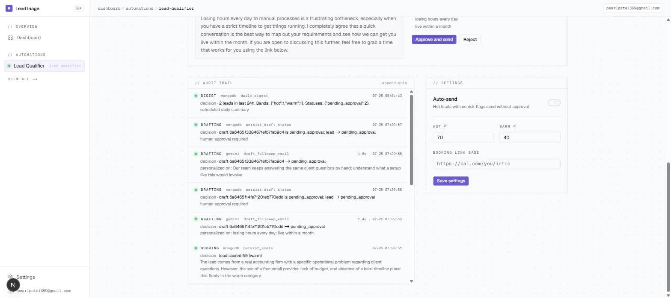Click the green dot on DRAFTING mongodb entry ending 07:29:55
This screenshot has width=671, height=298.
coord(196,190)
